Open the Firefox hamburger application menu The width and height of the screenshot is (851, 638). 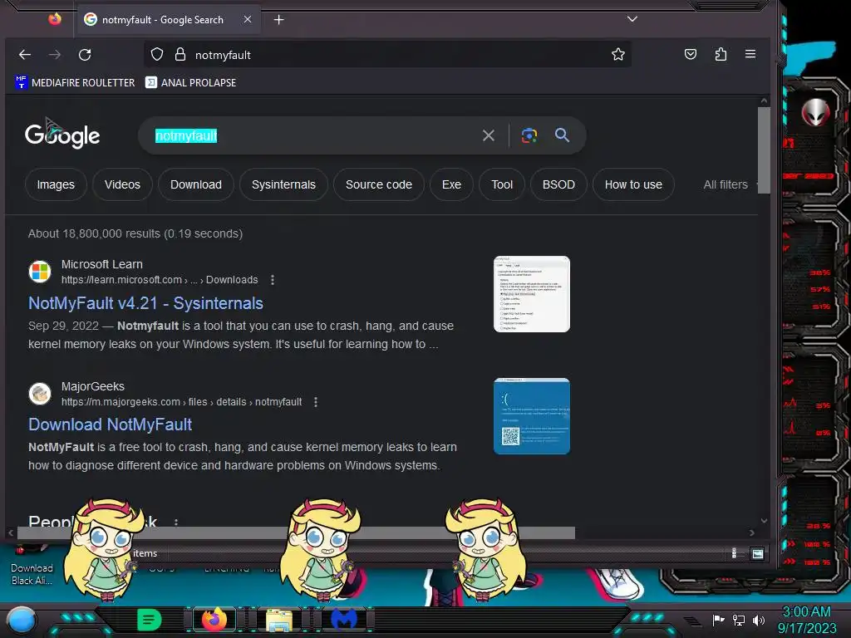[x=750, y=54]
